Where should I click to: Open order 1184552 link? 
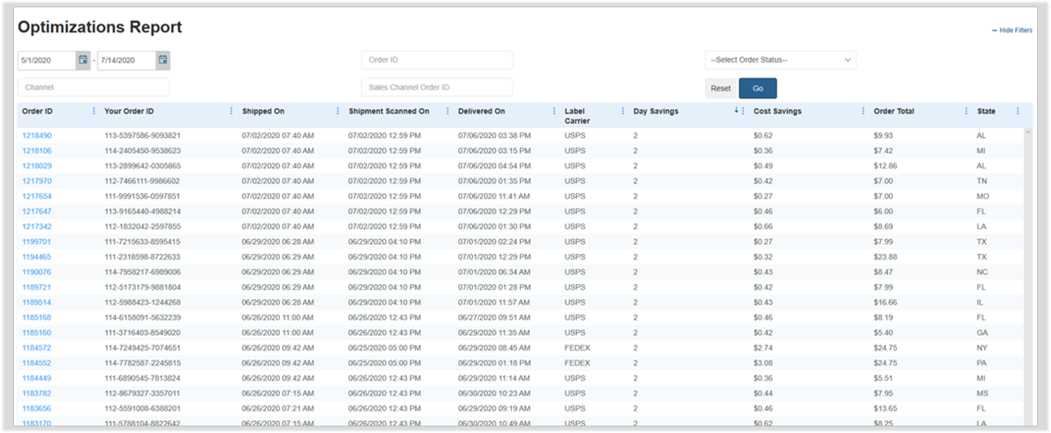(x=37, y=363)
